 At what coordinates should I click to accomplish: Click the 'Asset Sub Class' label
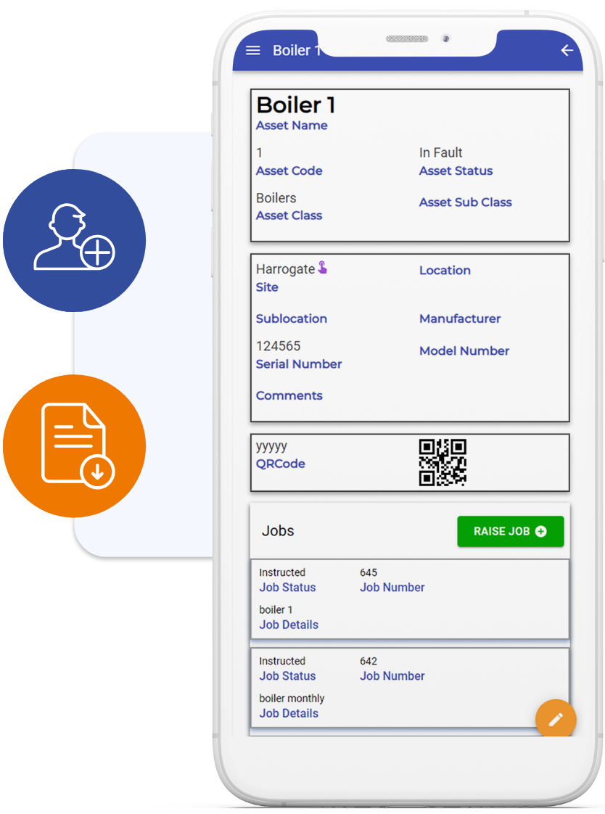point(466,202)
